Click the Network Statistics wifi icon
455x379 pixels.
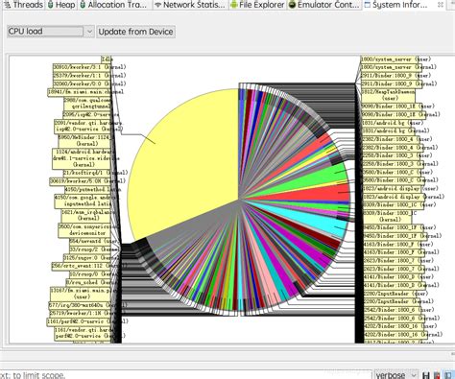tap(157, 5)
